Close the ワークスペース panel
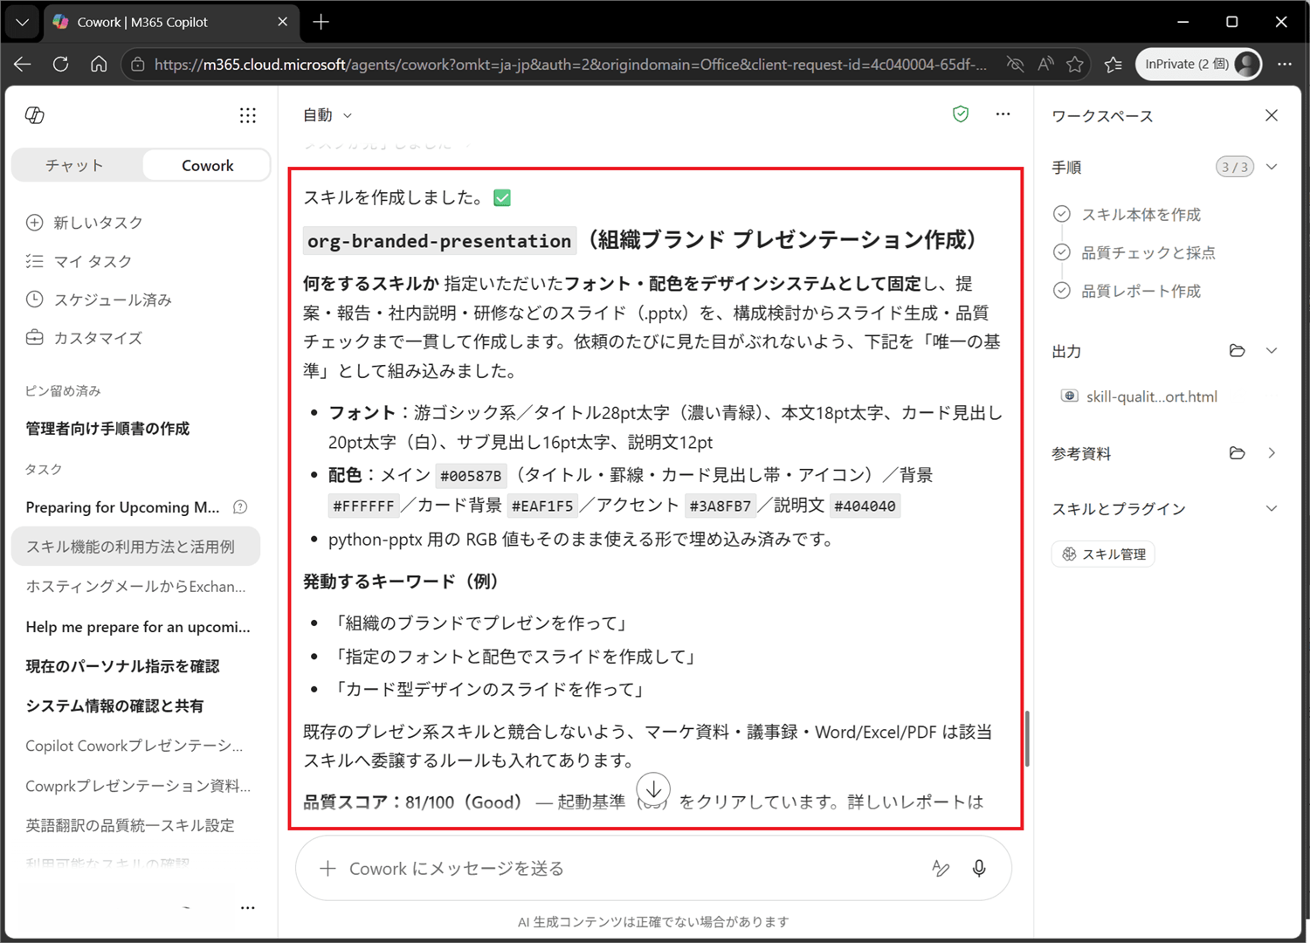 (1272, 115)
